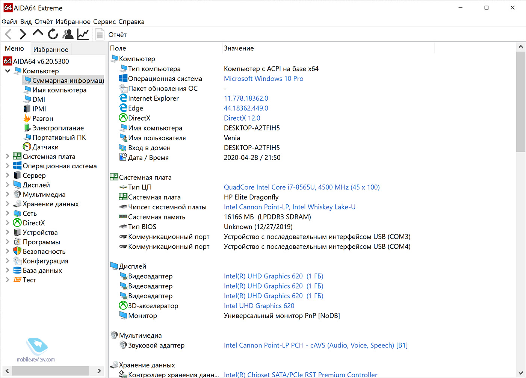Switch to the Меню tab
Viewport: 526px width, 378px height.
tap(14, 48)
